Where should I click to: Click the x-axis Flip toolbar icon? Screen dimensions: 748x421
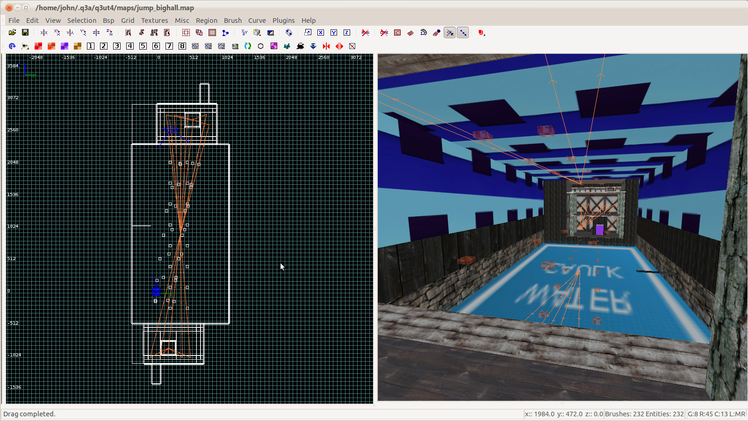point(44,33)
